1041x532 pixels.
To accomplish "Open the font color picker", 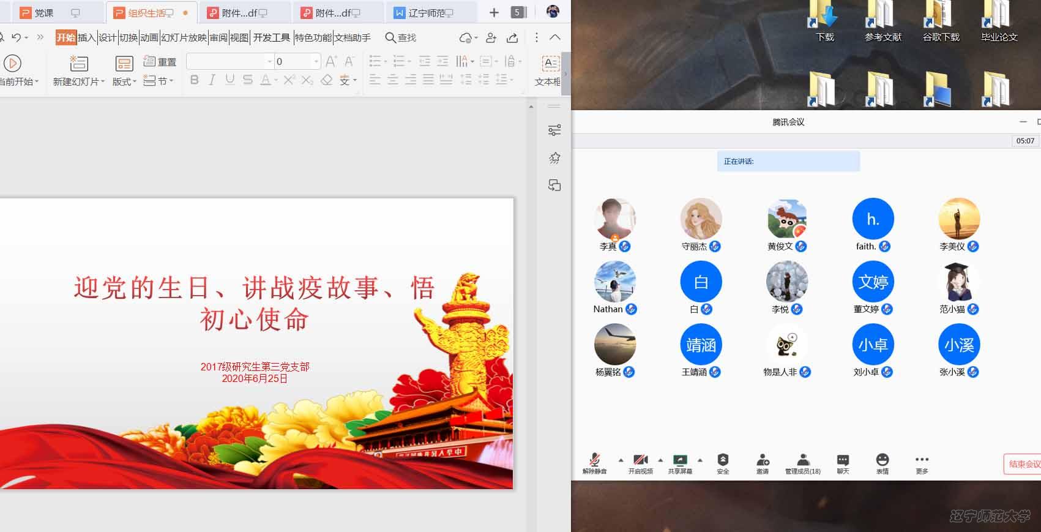I will click(266, 80).
